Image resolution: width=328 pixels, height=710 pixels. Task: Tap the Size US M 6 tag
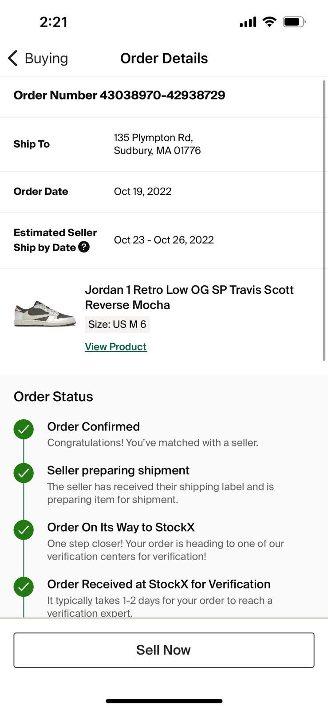pos(117,324)
